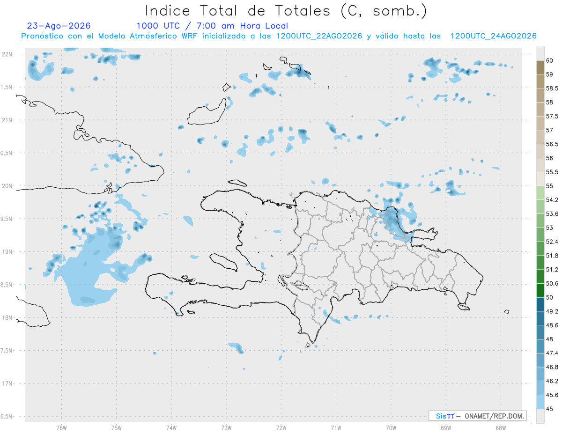
Task: Click the '72W' longitude label
Action: coord(281,428)
